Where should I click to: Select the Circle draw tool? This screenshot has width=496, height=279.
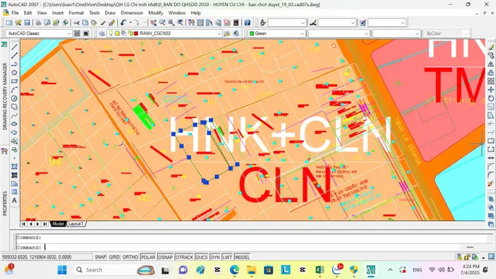click(x=14, y=99)
